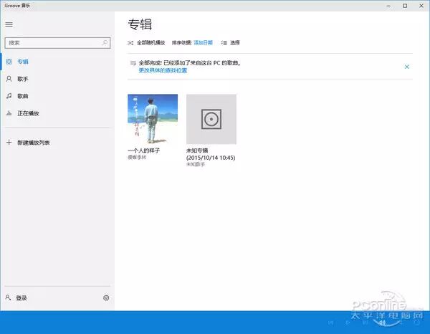
Task: Click the album title 一个人的样子
Action: (144, 151)
